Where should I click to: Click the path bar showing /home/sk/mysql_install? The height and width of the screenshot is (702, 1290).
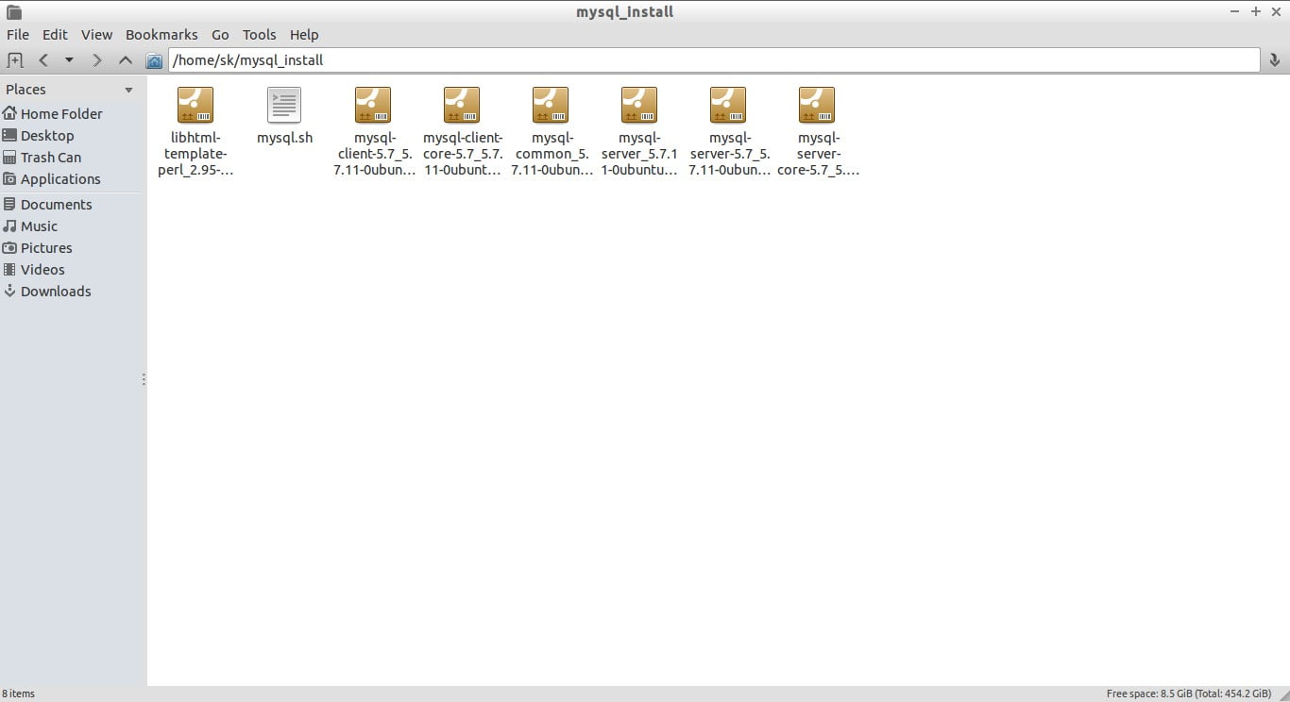coord(714,60)
